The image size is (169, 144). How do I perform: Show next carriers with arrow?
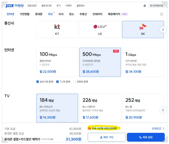(163, 30)
